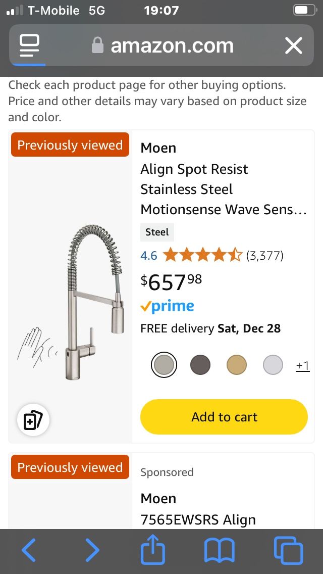Screen dimensions: 323x574
Task: Tap the amazon.com address bar
Action: click(172, 46)
